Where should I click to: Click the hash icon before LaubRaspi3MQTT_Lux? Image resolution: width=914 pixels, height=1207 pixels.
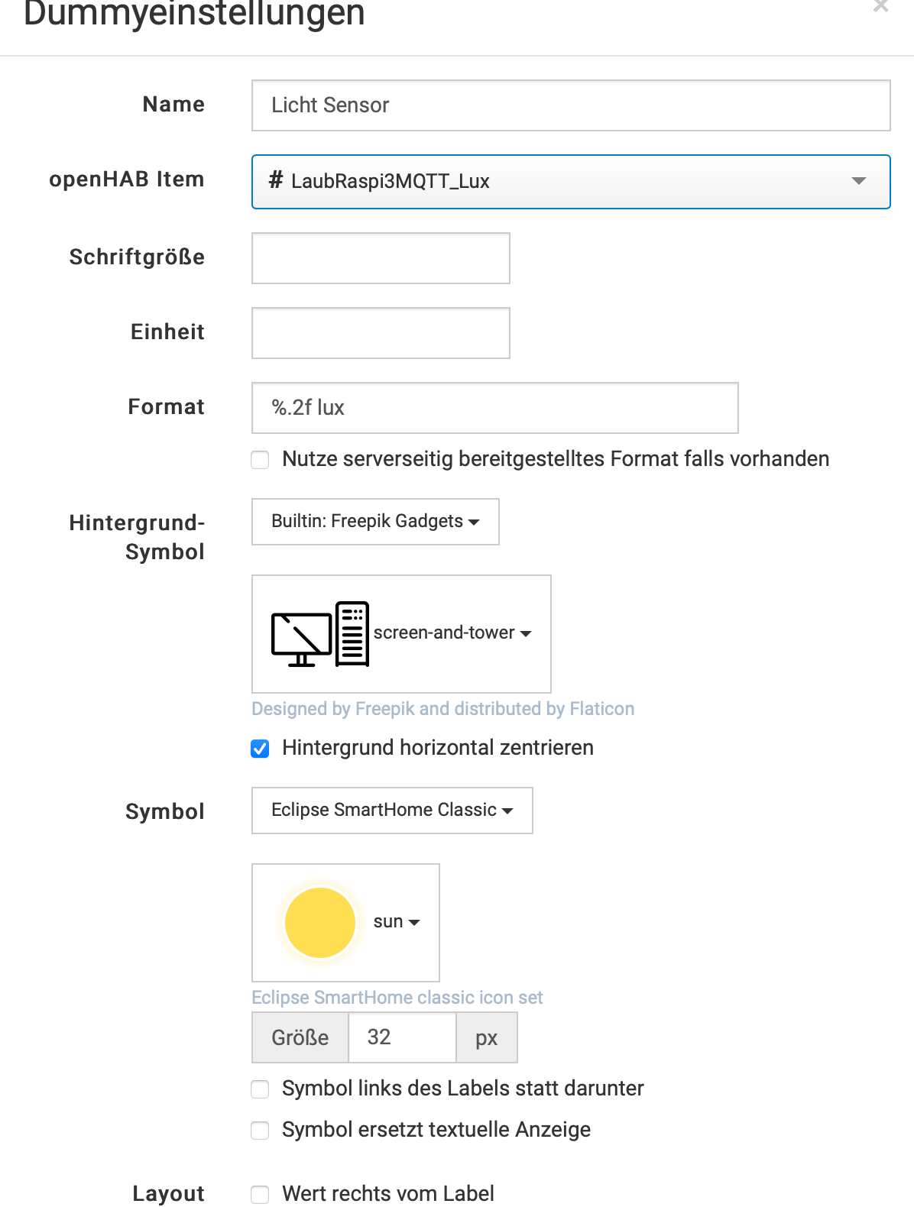point(276,181)
